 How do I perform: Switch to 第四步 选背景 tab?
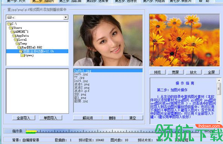click(97, 1)
